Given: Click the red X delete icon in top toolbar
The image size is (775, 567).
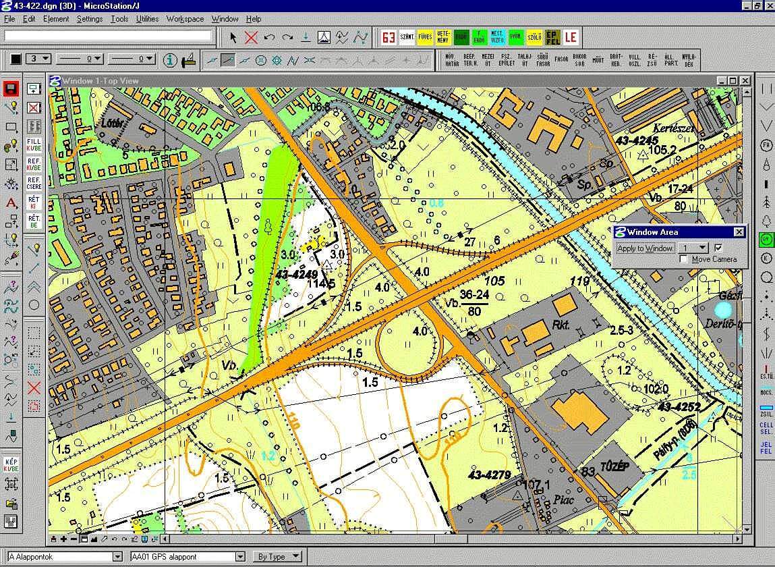Looking at the screenshot, I should (252, 38).
